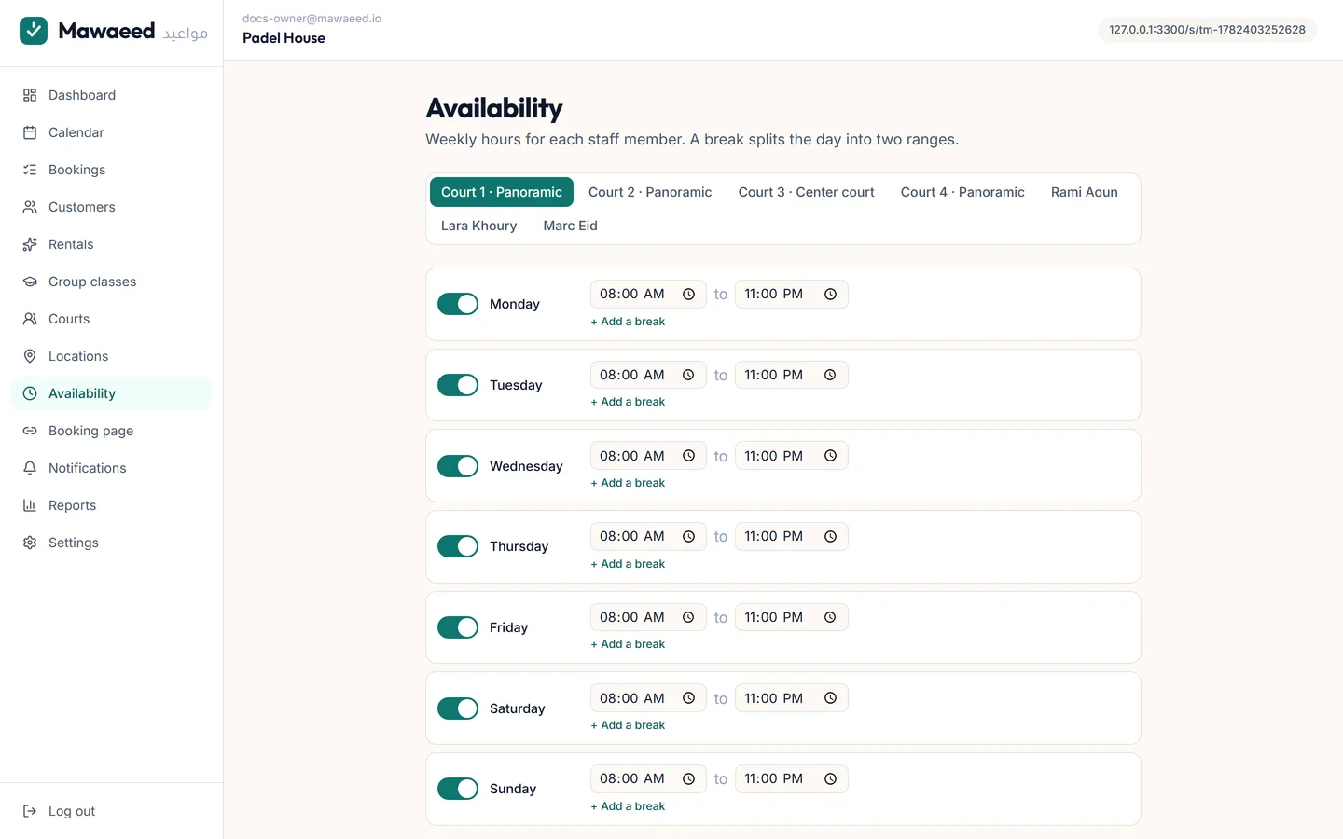Viewport: 1343px width, 839px height.
Task: Open time picker clock on Monday start time
Action: 688,294
